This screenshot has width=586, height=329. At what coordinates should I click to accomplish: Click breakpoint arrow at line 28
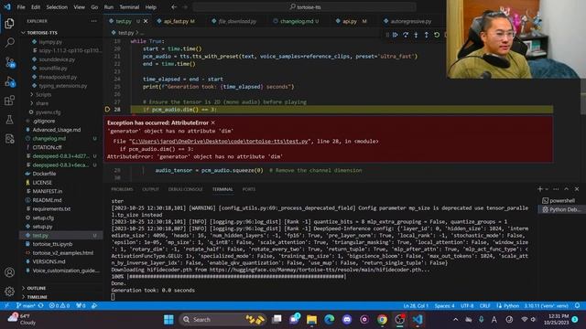click(x=107, y=110)
